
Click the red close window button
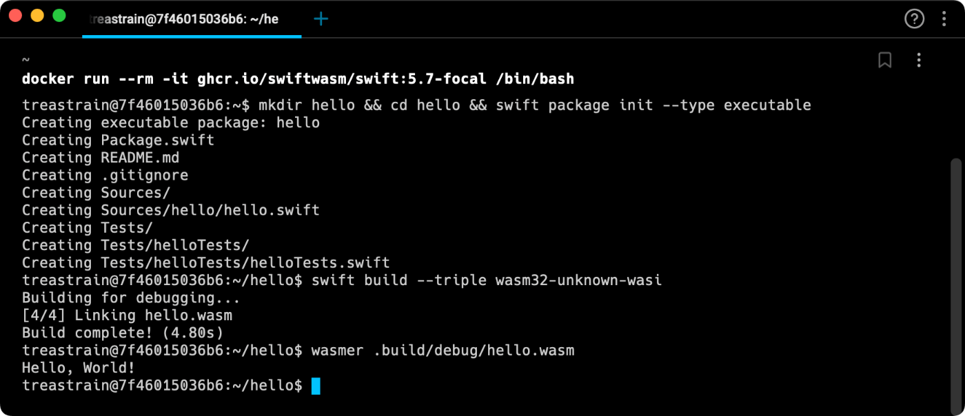click(15, 15)
